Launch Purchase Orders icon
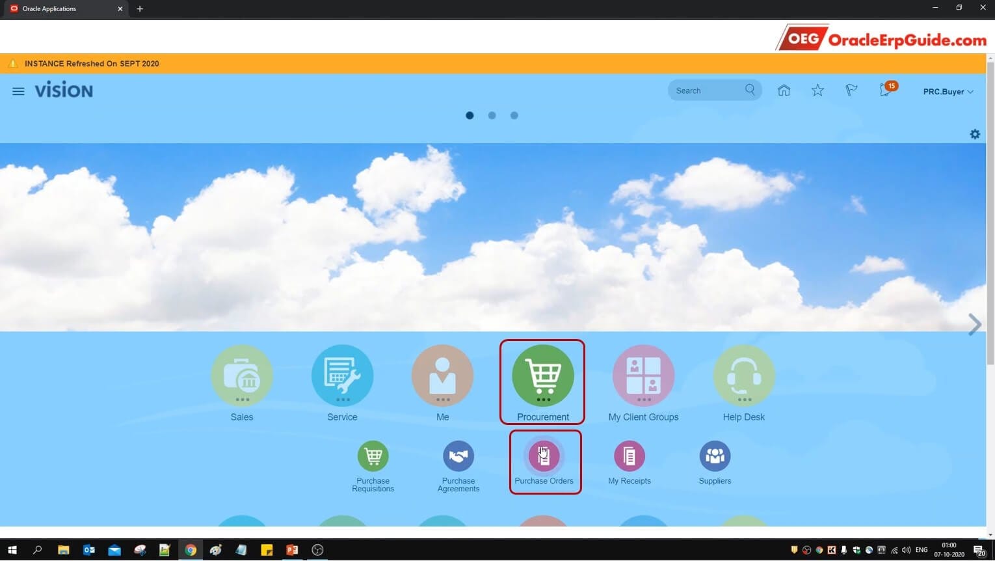Viewport: 995px width, 561px height. click(x=544, y=456)
